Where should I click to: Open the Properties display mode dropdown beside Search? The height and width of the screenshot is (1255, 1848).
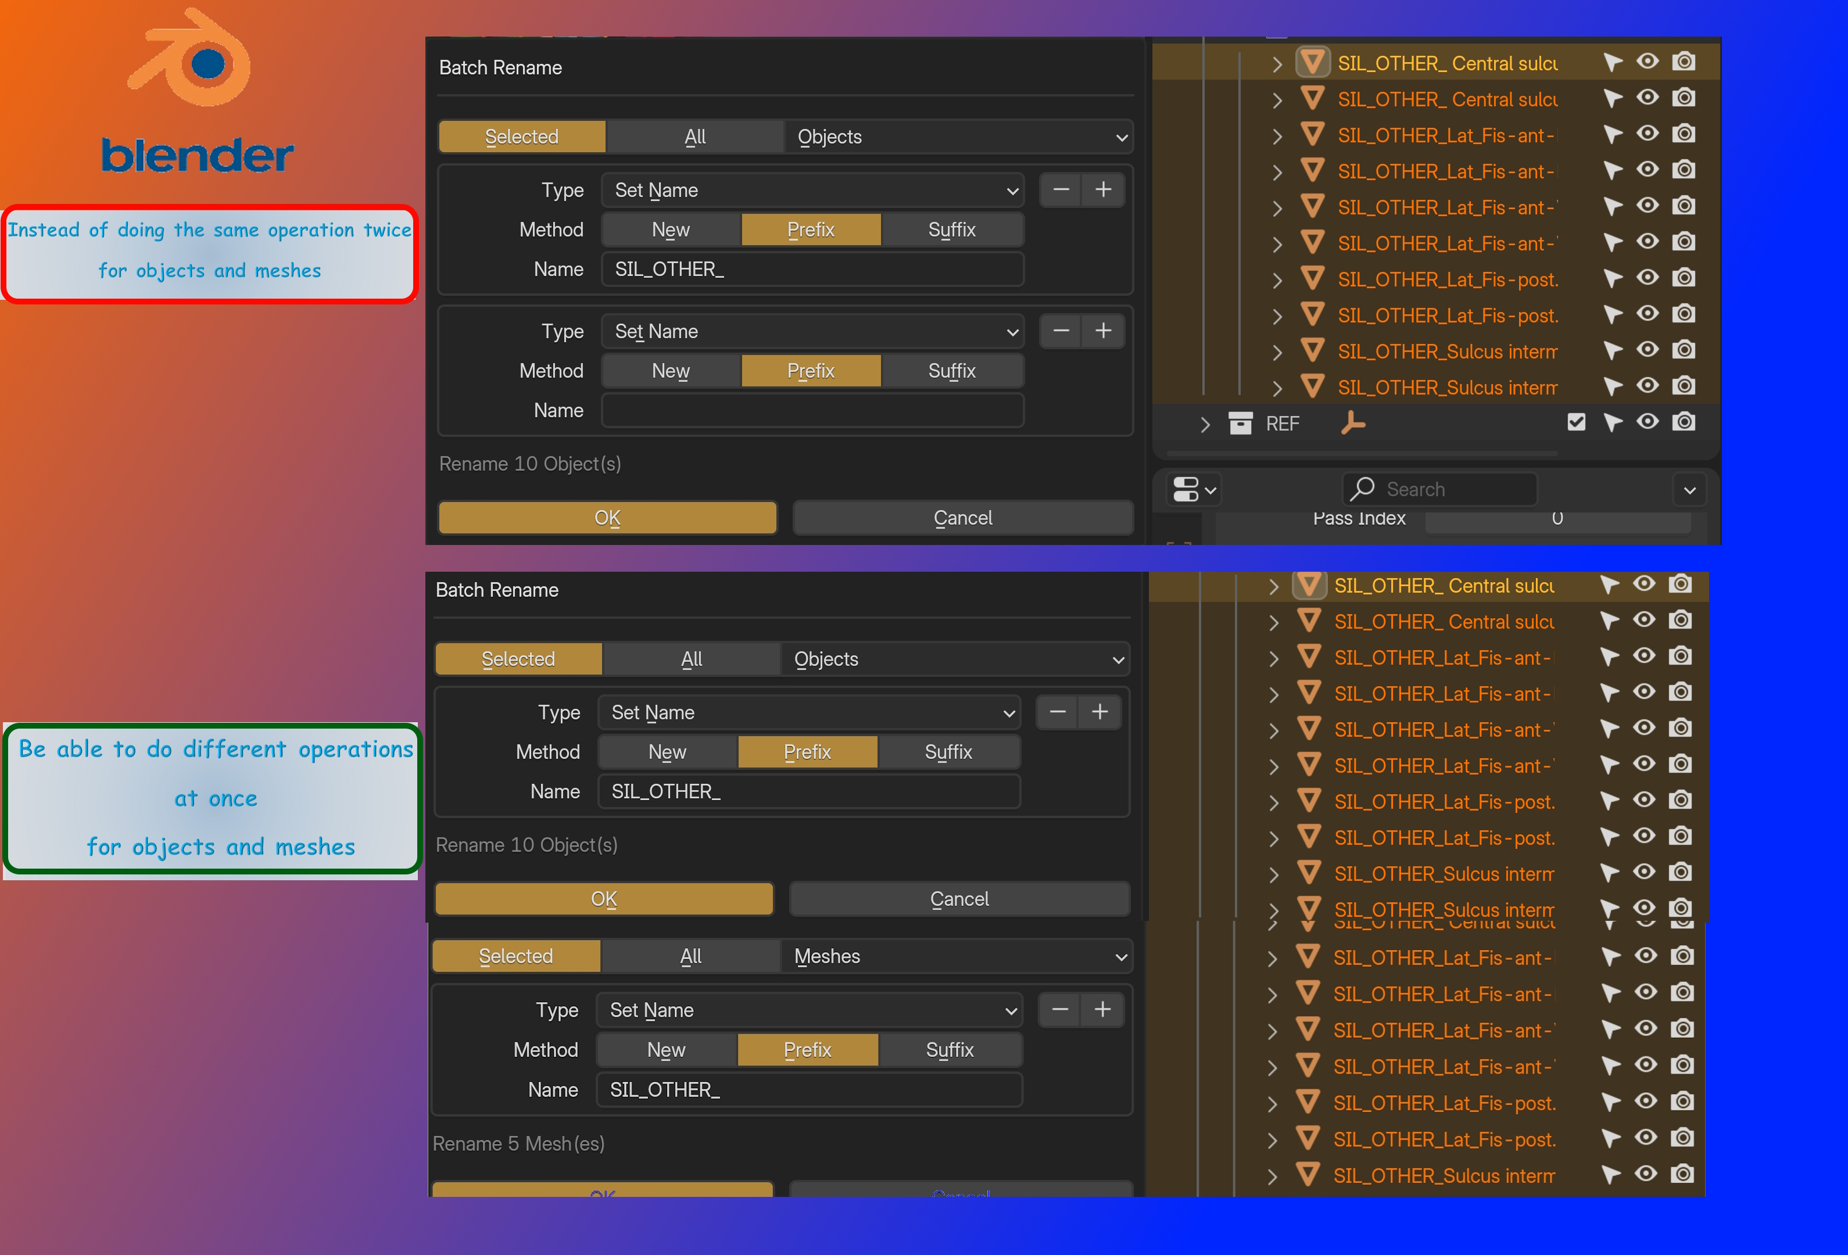(1194, 489)
